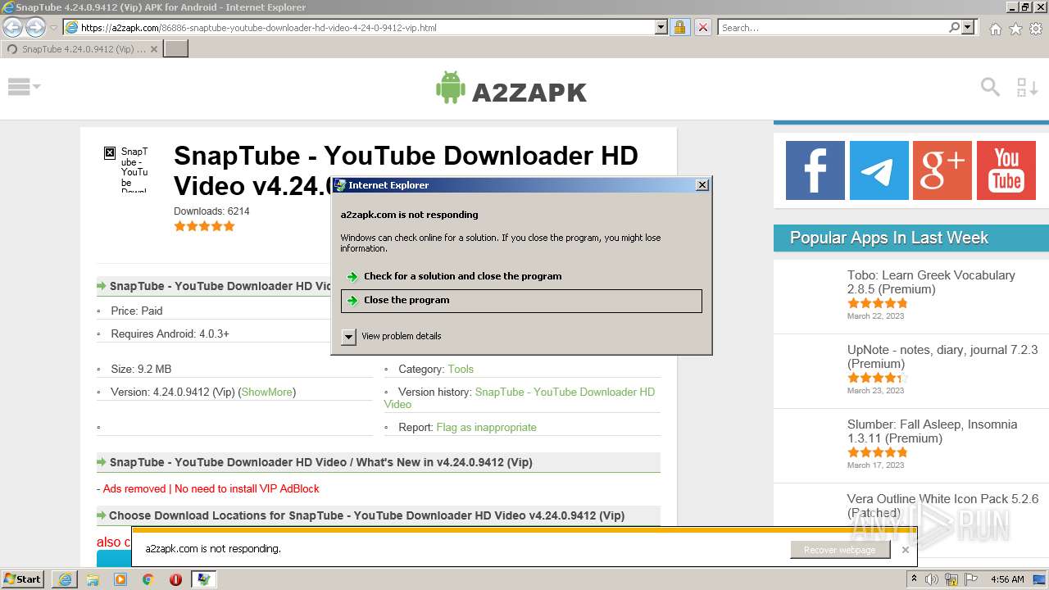Viewport: 1049px width, 590px height.
Task: Open the YouTube social icon
Action: click(x=1006, y=170)
